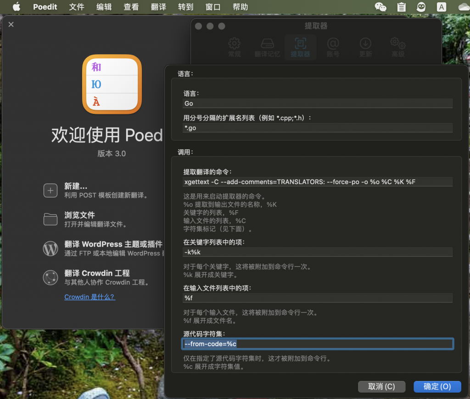Click the Crowdin logo icon
Viewport: 470px width, 399px height.
[x=50, y=278]
